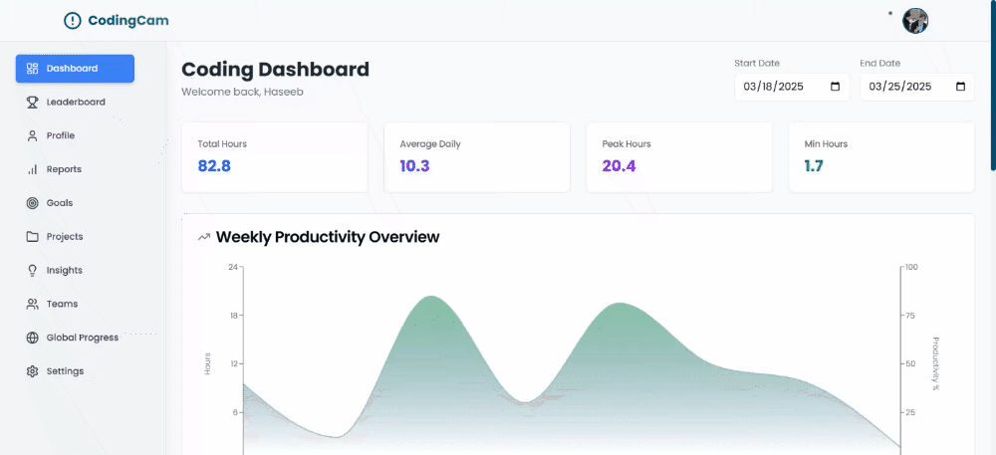Click the Profile person icon
The image size is (996, 455).
coord(33,135)
